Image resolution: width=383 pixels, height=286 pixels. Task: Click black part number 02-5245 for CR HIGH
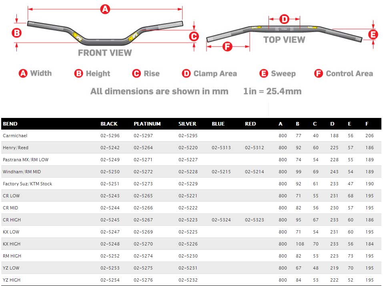point(110,220)
